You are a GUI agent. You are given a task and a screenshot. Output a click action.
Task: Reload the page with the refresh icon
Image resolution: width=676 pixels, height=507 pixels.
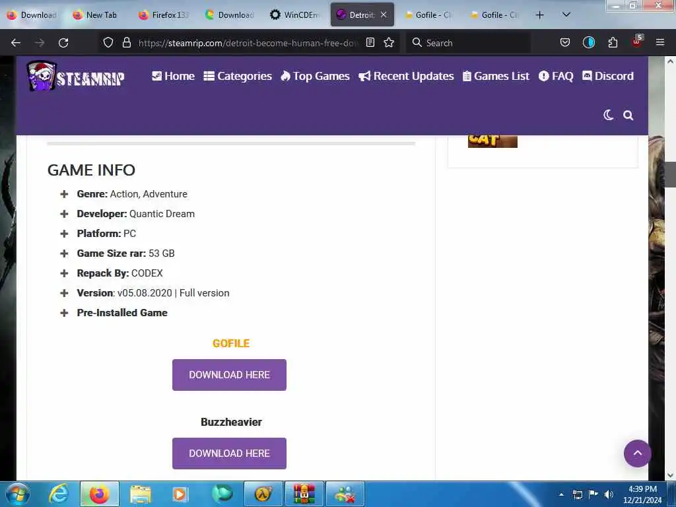pyautogui.click(x=63, y=43)
